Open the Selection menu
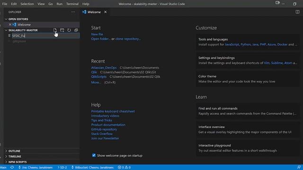The height and width of the screenshot is (170, 303). (x=27, y=4)
